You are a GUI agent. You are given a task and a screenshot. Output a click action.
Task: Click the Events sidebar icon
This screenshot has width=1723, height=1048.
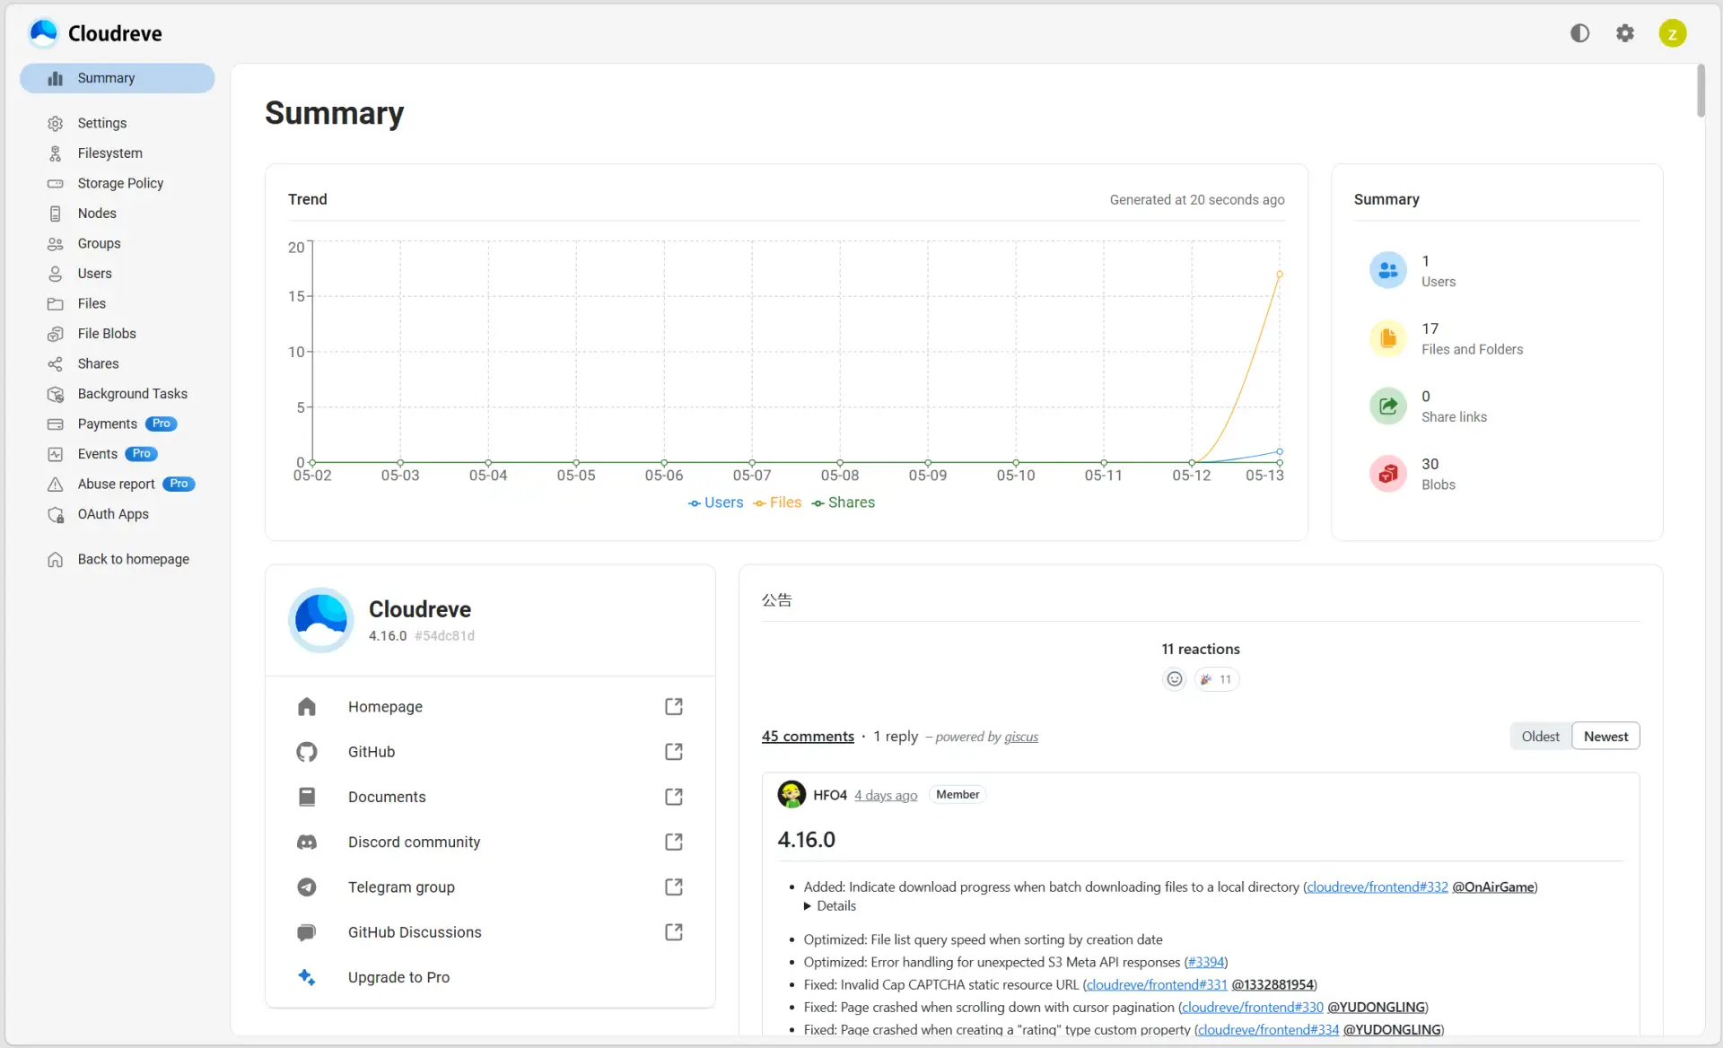[56, 454]
